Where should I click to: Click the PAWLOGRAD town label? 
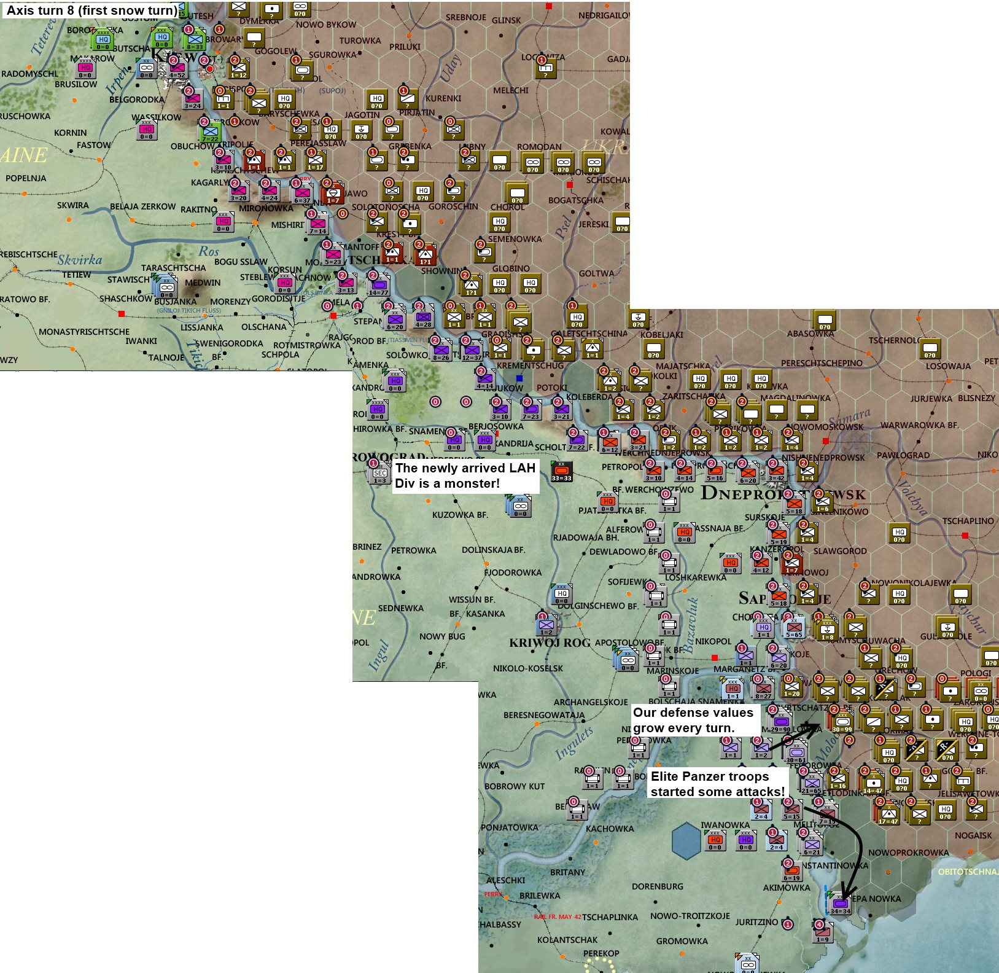(903, 455)
